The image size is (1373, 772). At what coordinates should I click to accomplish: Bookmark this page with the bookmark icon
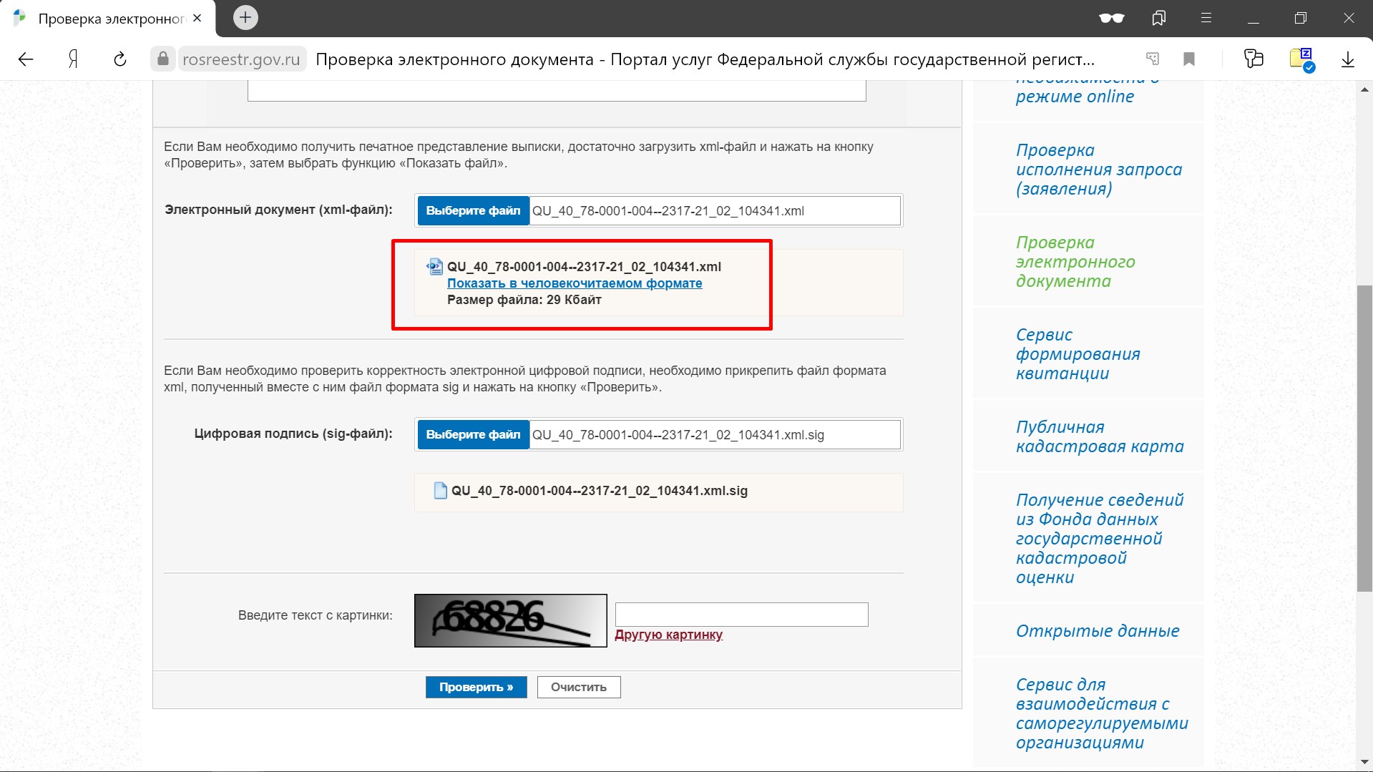(x=1189, y=59)
